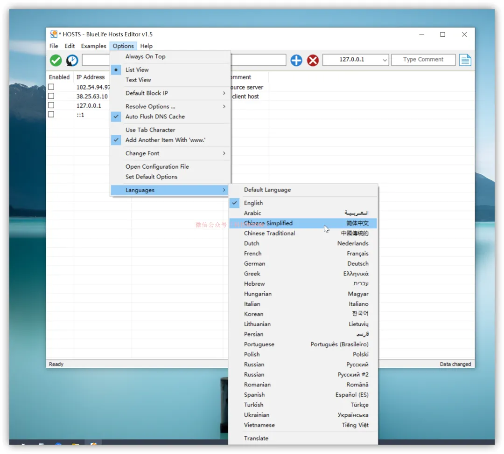This screenshot has width=504, height=454.
Task: Click the "client host" comment cell
Action: [245, 96]
